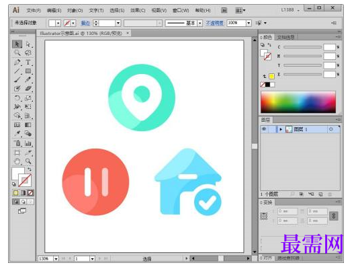Set paint mode to Gradient
This screenshot has width=356, height=265.
tap(23, 193)
